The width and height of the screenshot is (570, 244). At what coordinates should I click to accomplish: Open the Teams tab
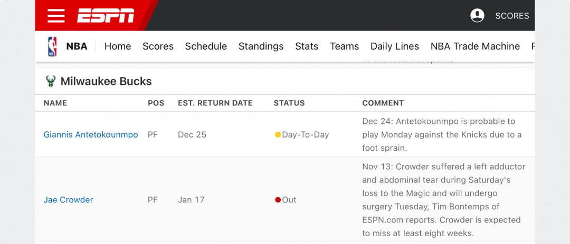345,46
